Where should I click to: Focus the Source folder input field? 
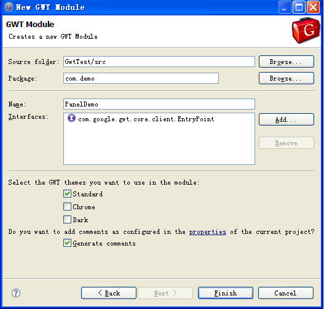(159, 62)
